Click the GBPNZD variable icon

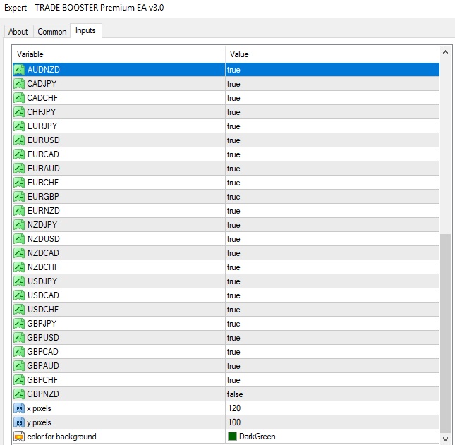point(19,394)
